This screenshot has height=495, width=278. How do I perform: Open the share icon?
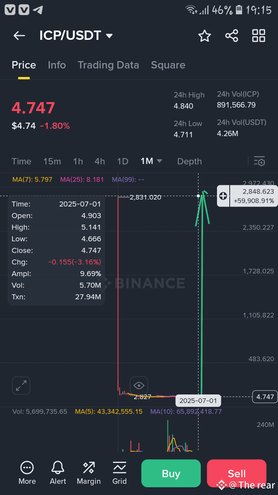tap(232, 36)
